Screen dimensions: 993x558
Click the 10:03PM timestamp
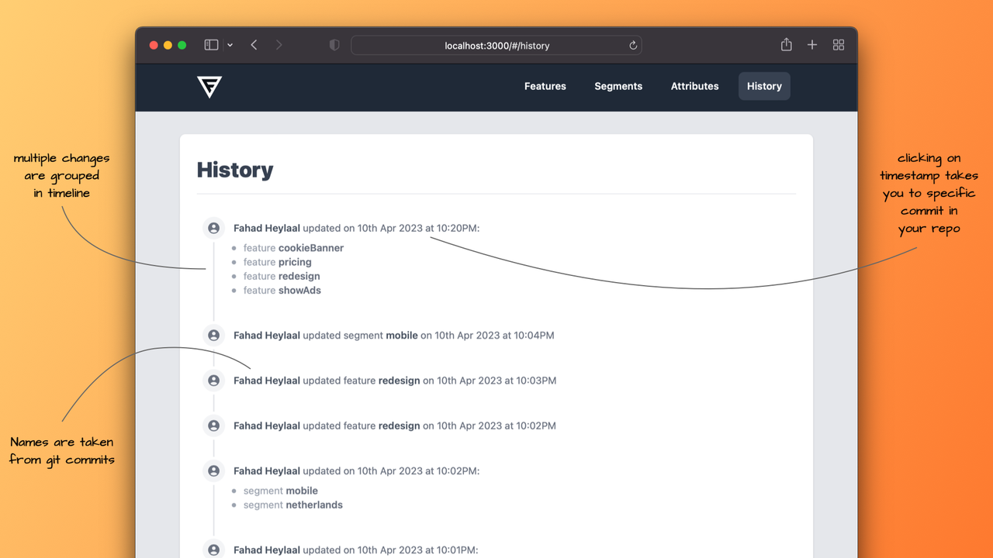coord(496,381)
